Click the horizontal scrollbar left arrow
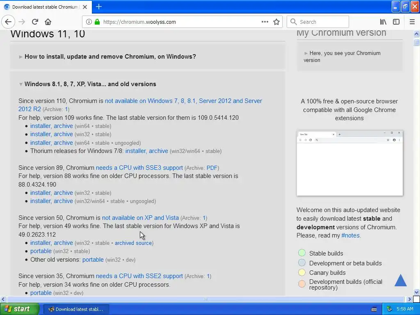 click(x=3, y=299)
